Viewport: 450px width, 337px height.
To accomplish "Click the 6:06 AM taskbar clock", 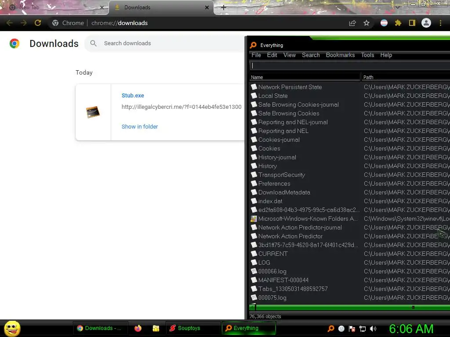I will tap(411, 329).
